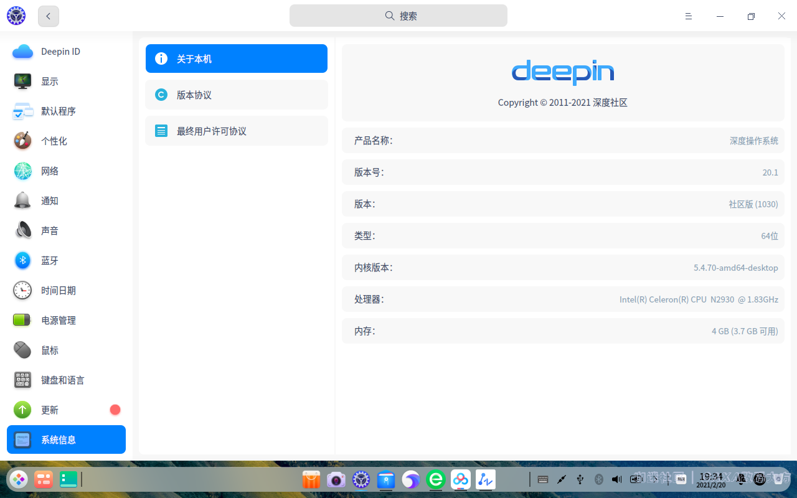
Task: Open Notification settings bell icon
Action: click(x=23, y=200)
